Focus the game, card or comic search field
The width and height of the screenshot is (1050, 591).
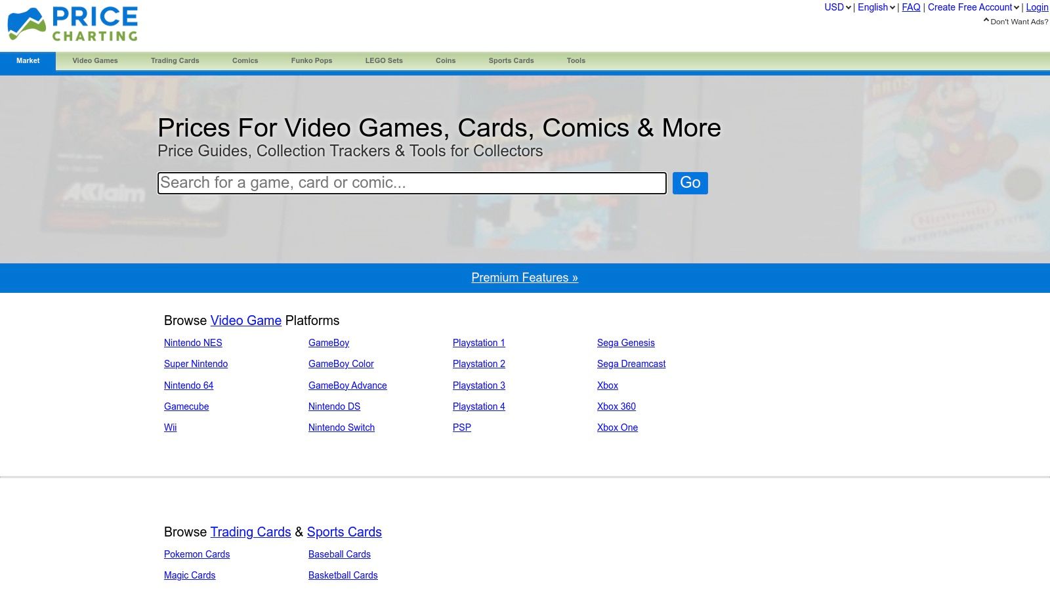pyautogui.click(x=411, y=183)
